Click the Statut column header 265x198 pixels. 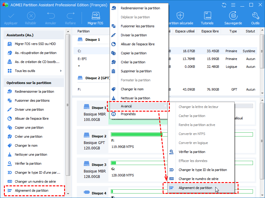[250, 31]
